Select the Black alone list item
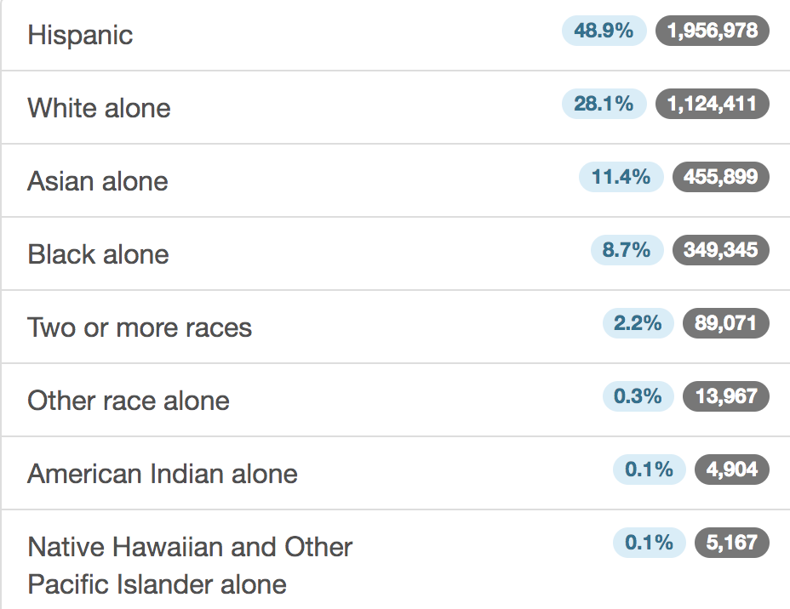Screen dimensions: 790x609 point(395,253)
